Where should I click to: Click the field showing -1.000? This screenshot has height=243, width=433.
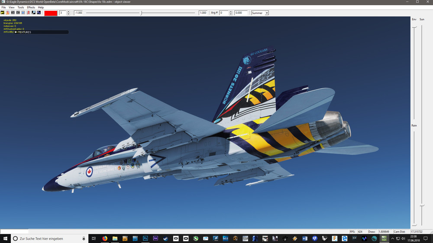tap(78, 13)
